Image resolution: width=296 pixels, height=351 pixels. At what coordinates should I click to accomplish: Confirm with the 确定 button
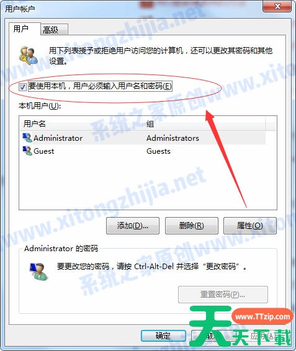click(x=163, y=335)
